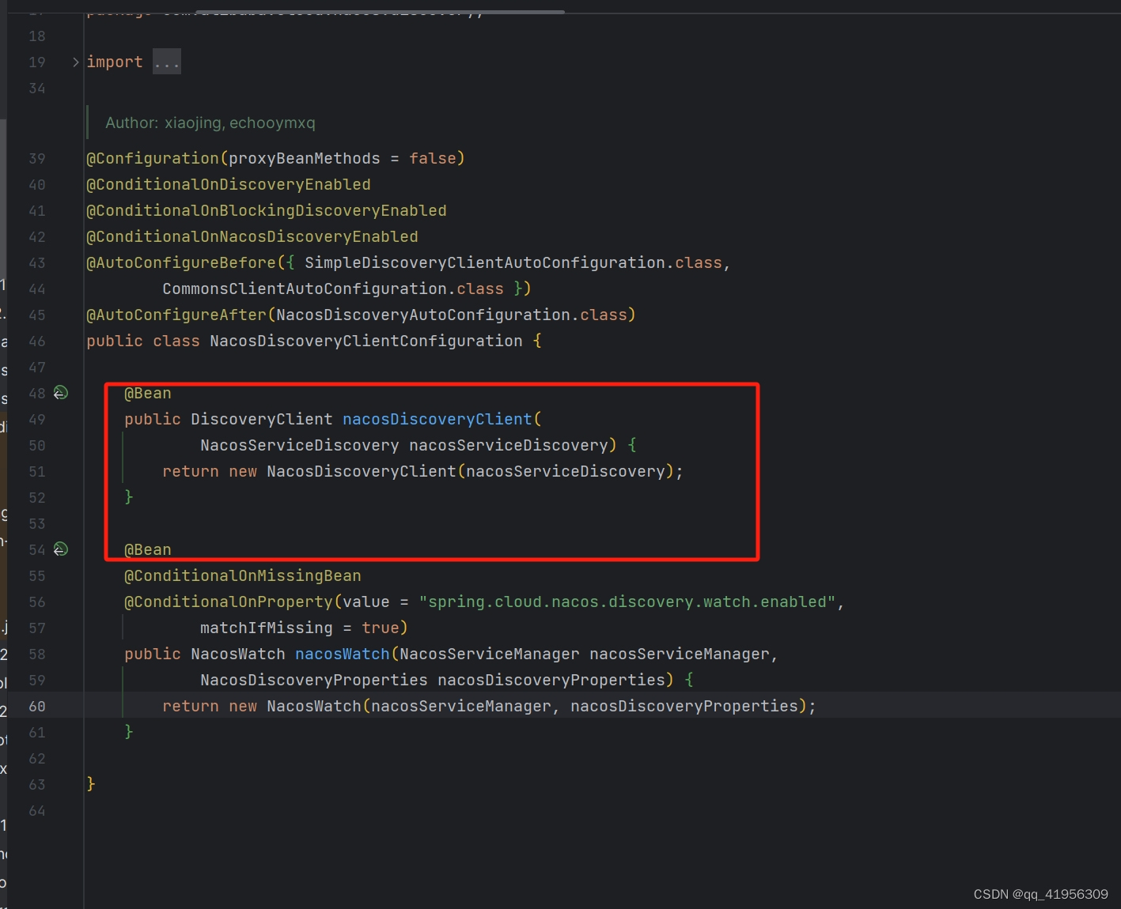Click NacosDiscoveryClient constructor call on line 51
1121x909 pixels.
(x=362, y=472)
